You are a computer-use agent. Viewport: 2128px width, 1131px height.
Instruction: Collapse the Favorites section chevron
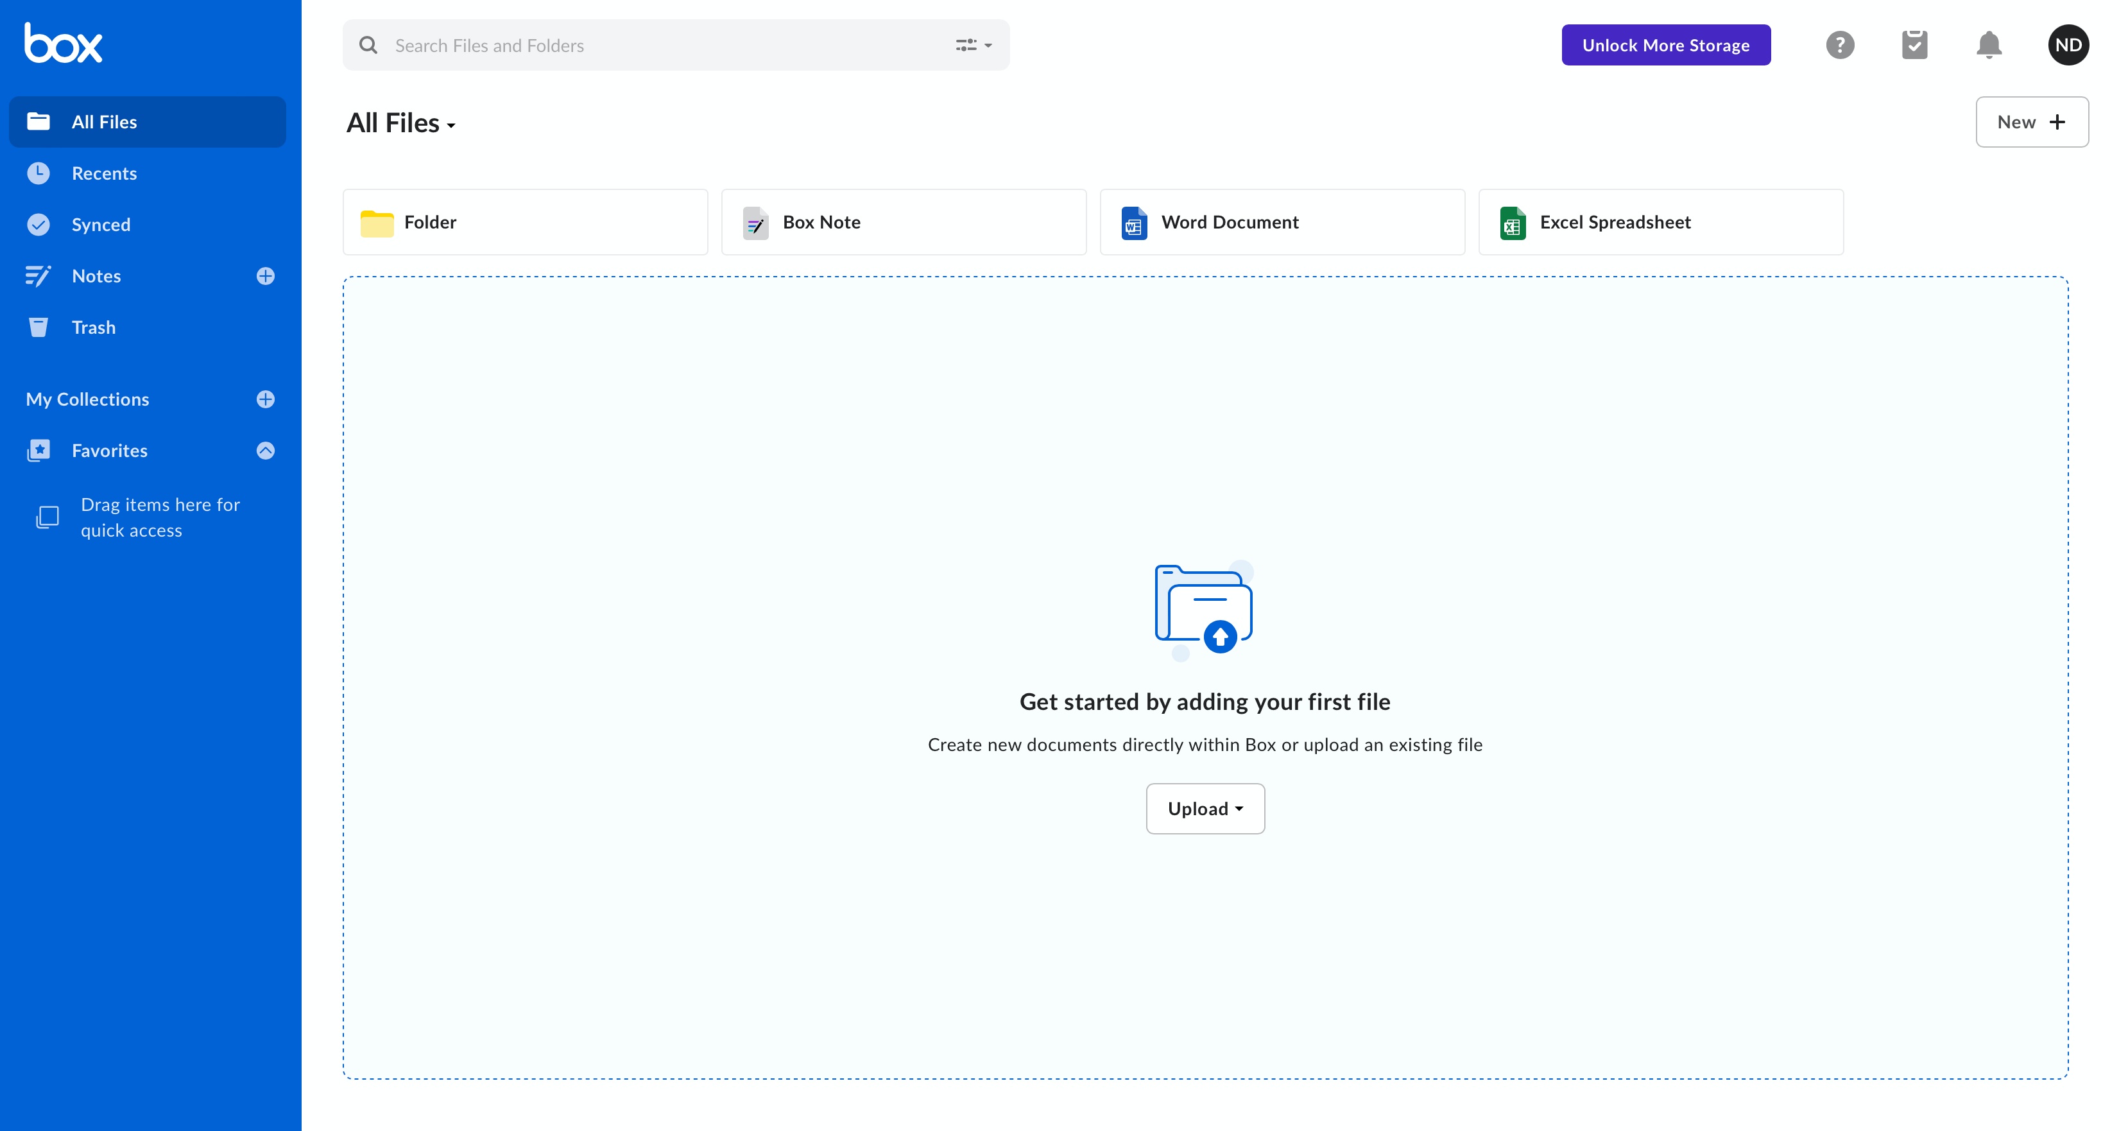click(265, 450)
